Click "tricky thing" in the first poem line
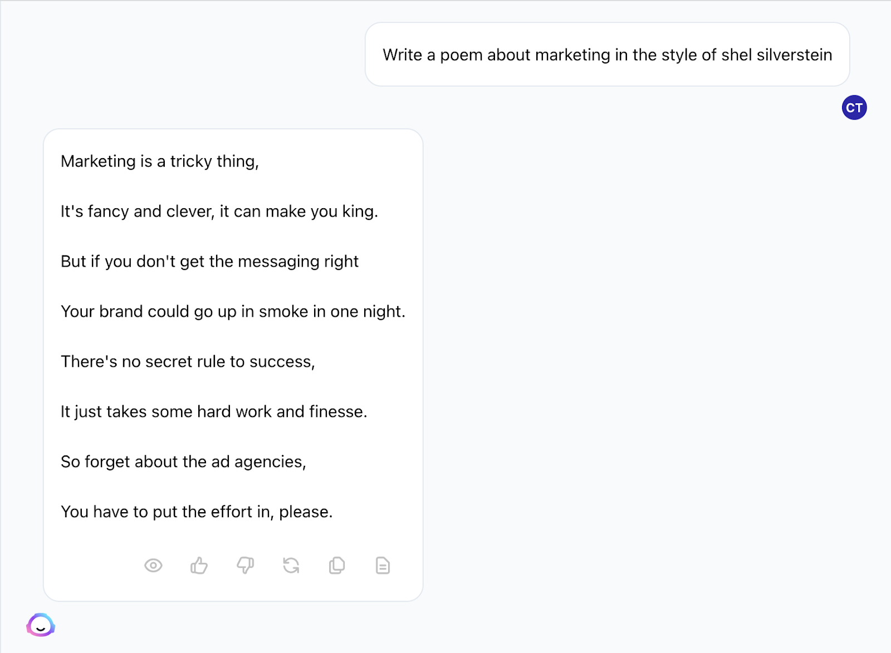Screen dimensions: 891x653 coord(214,161)
